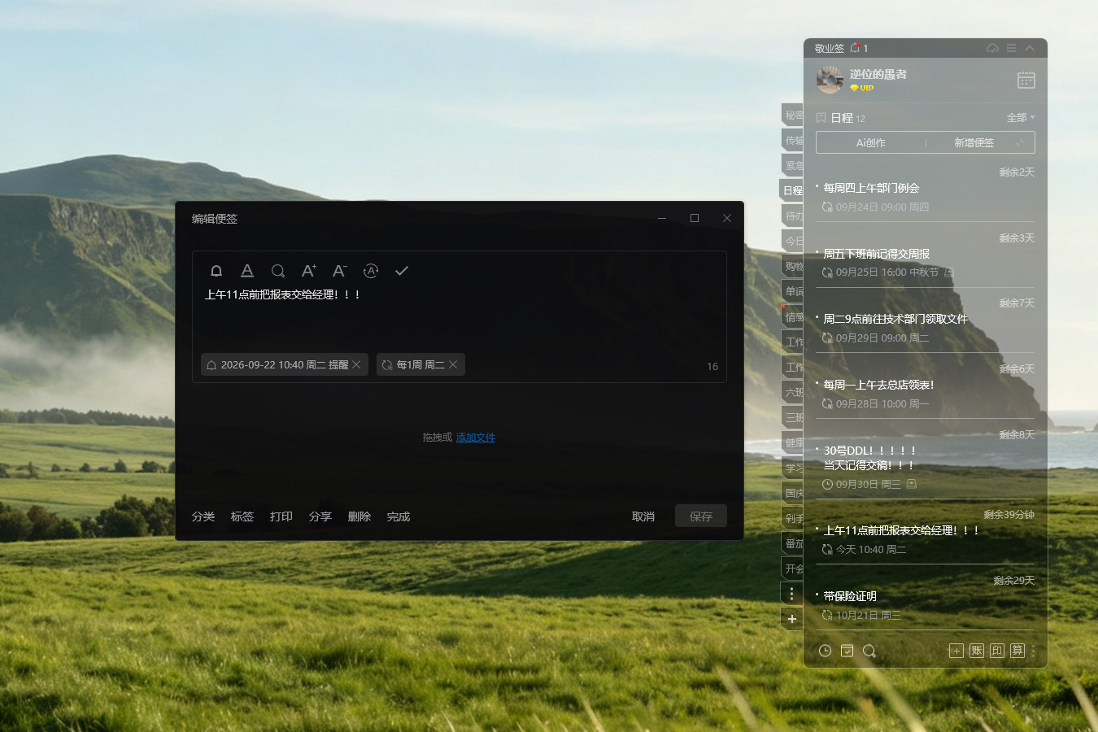Click into the note text editing area
Viewport: 1098px width, 732px height.
coord(460,317)
